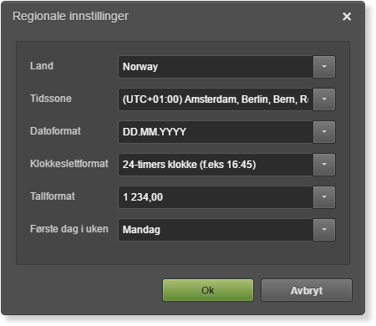Screen dimensions: 376x326
Task: Select the Mandag first day field
Action: (216, 230)
